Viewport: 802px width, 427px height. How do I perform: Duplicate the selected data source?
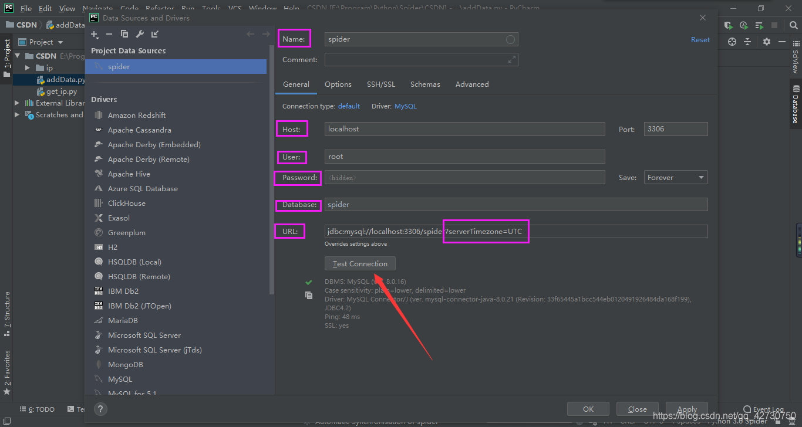(124, 35)
